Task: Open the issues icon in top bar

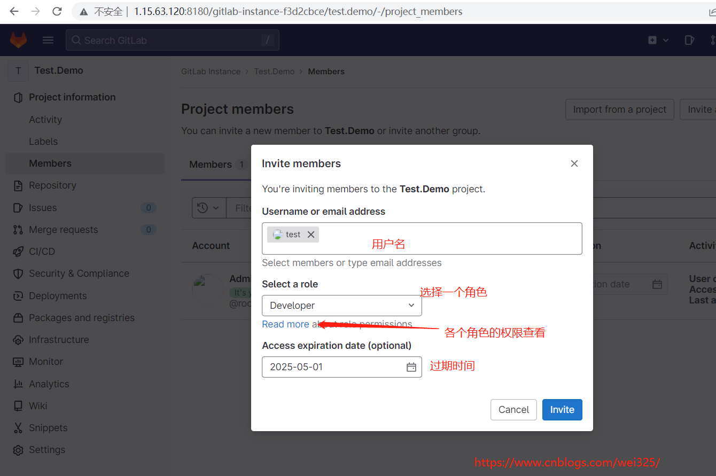Action: click(689, 40)
